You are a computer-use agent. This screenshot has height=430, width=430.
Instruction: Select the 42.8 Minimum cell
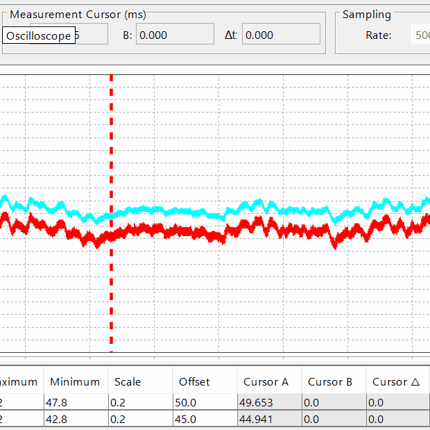coord(75,419)
